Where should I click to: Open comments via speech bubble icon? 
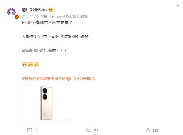click(x=89, y=130)
